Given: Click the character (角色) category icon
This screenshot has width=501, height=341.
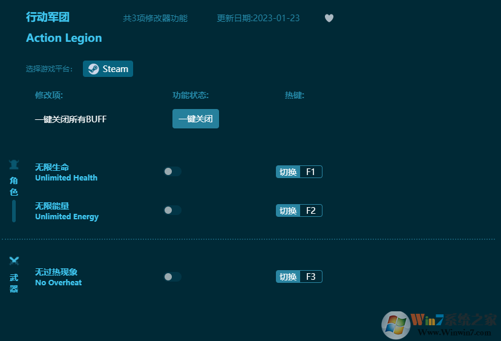Looking at the screenshot, I should [x=14, y=164].
